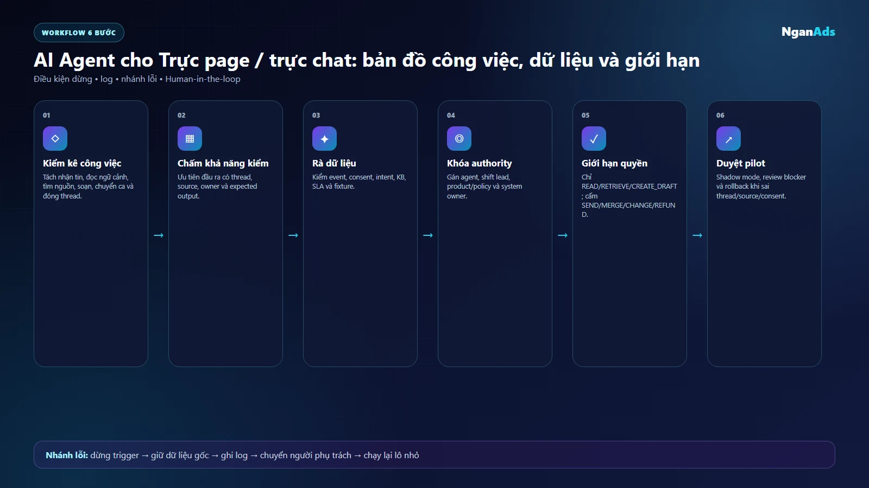Click the NganAds logo

click(x=808, y=32)
